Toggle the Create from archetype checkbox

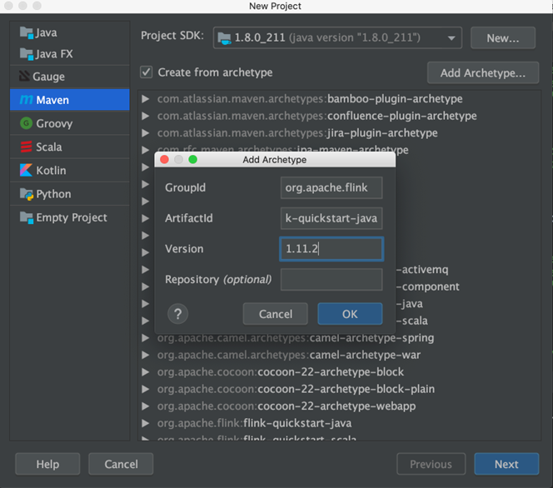(x=147, y=72)
